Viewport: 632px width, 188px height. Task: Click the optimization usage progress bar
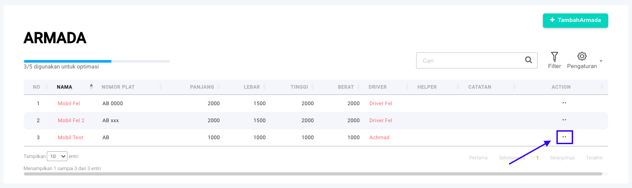(97, 61)
